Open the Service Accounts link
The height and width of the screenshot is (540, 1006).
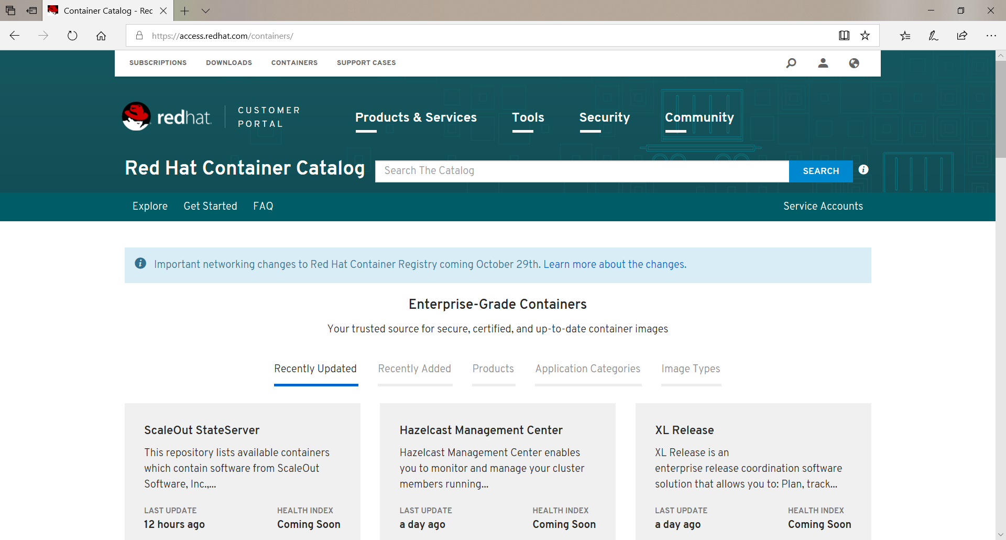coord(823,206)
